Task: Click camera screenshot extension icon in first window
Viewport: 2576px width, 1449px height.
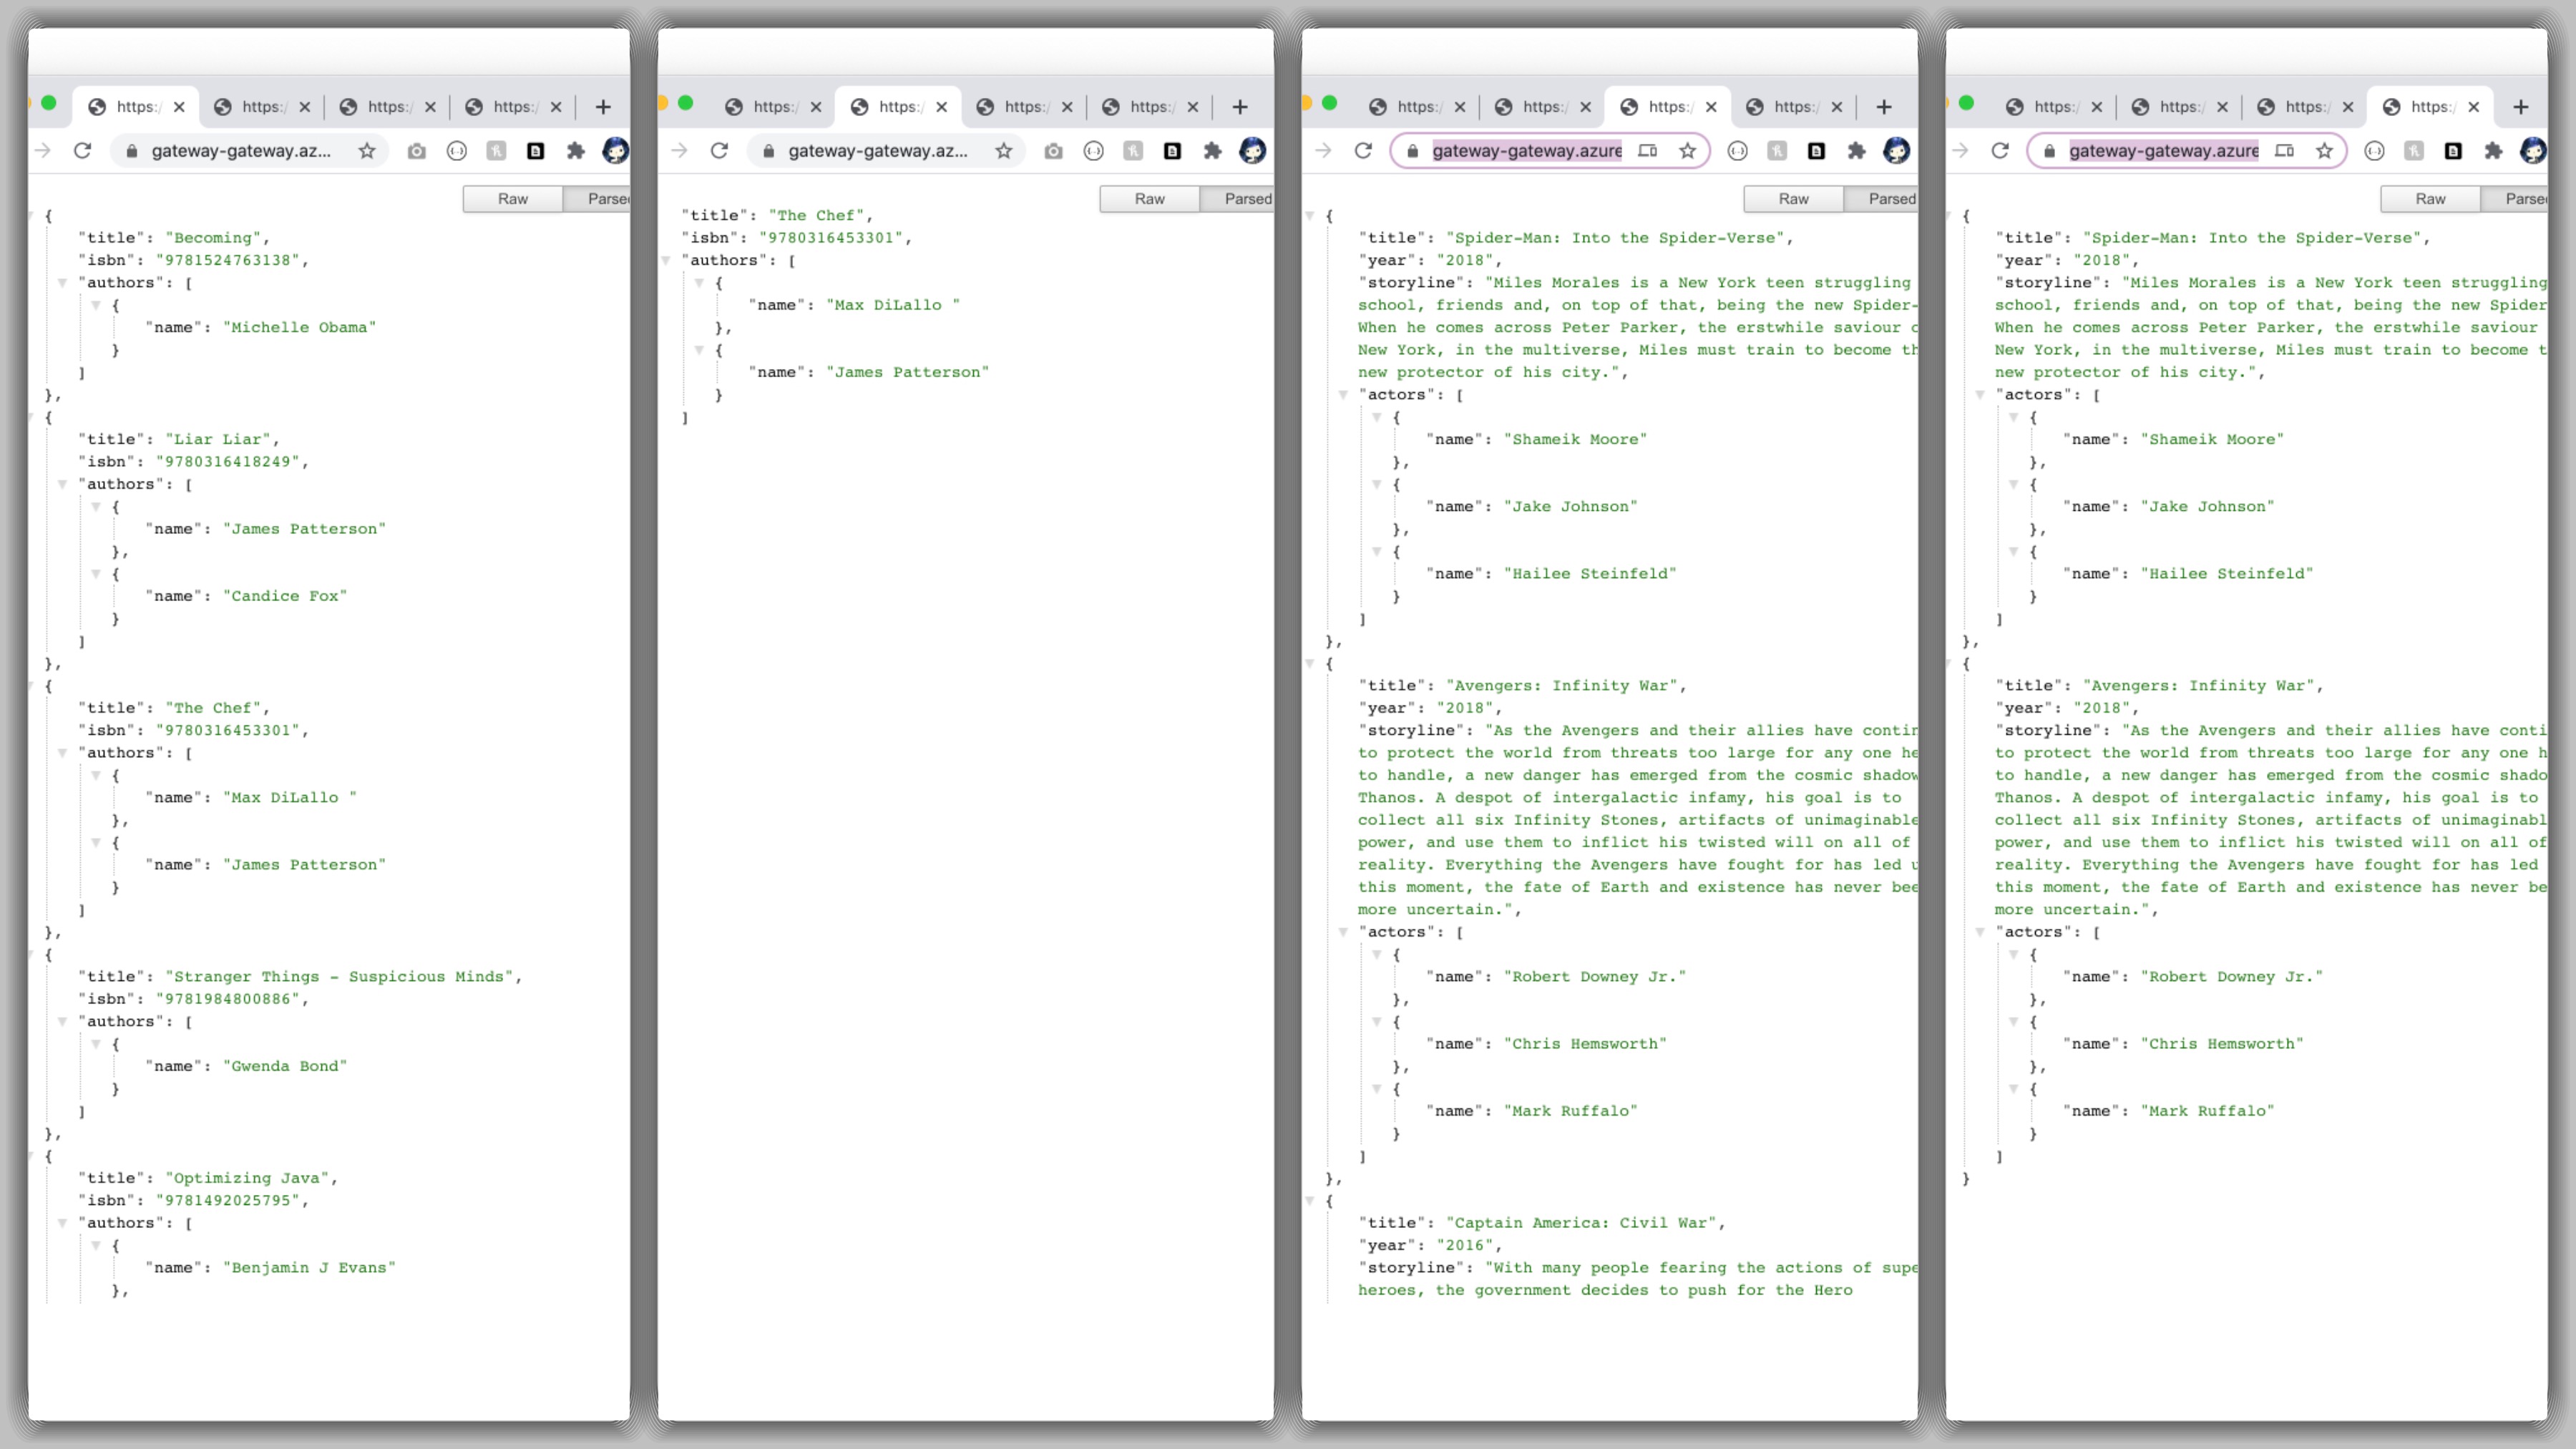Action: (x=416, y=151)
